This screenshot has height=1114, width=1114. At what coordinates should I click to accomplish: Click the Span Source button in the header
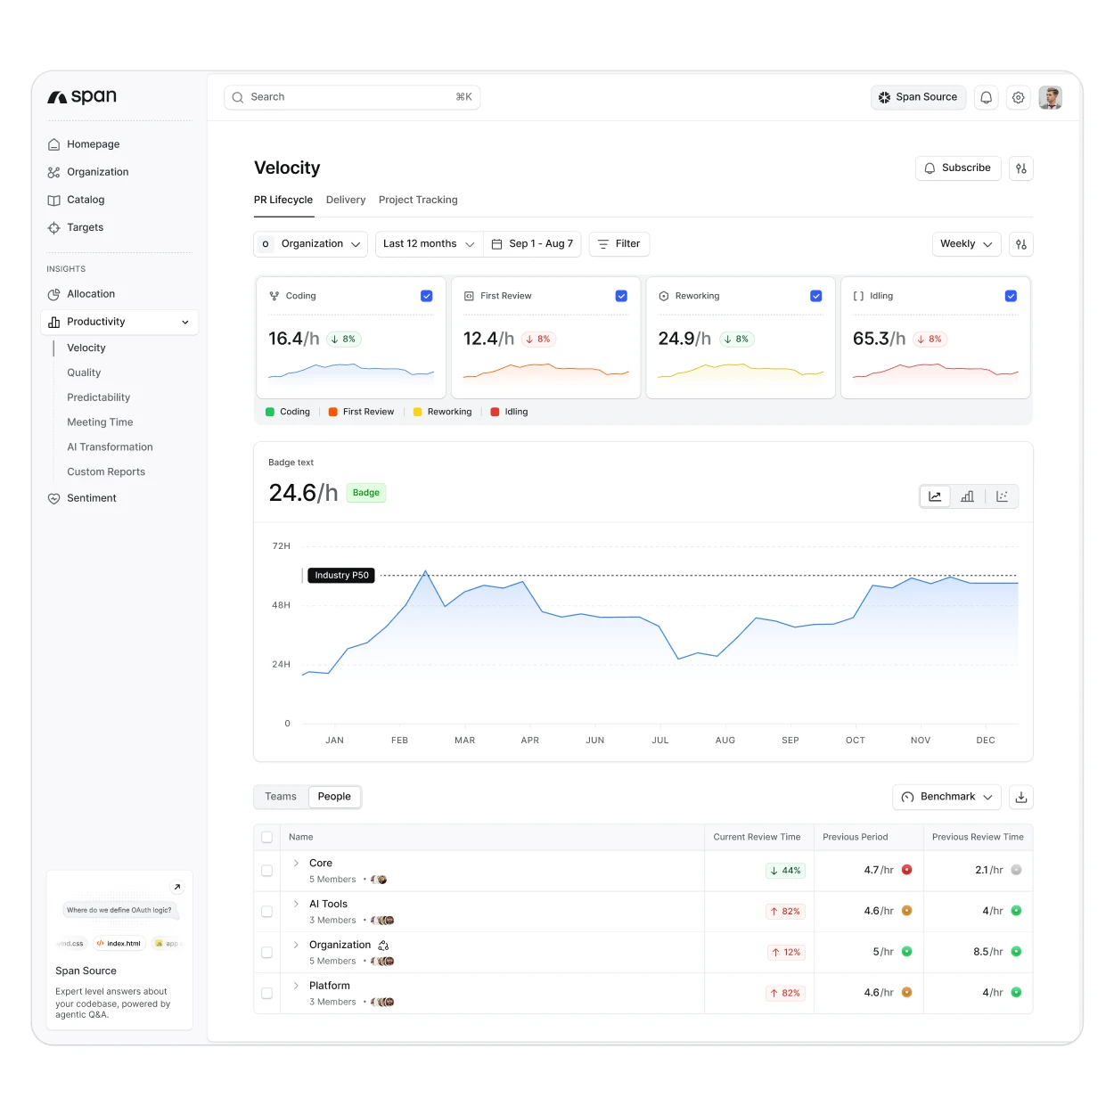tap(918, 97)
